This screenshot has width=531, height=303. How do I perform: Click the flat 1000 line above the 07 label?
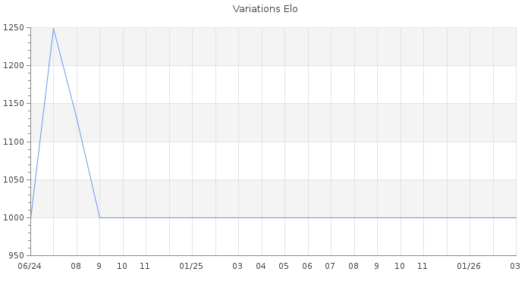pyautogui.click(x=330, y=217)
